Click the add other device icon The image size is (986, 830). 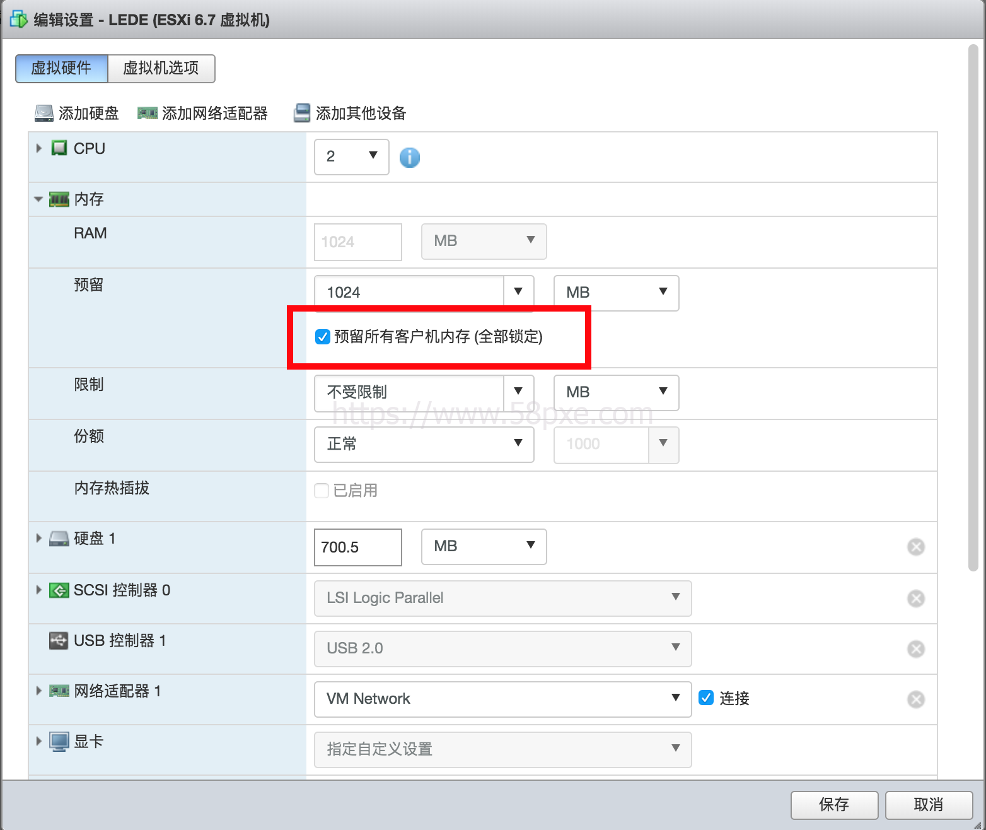tap(302, 114)
